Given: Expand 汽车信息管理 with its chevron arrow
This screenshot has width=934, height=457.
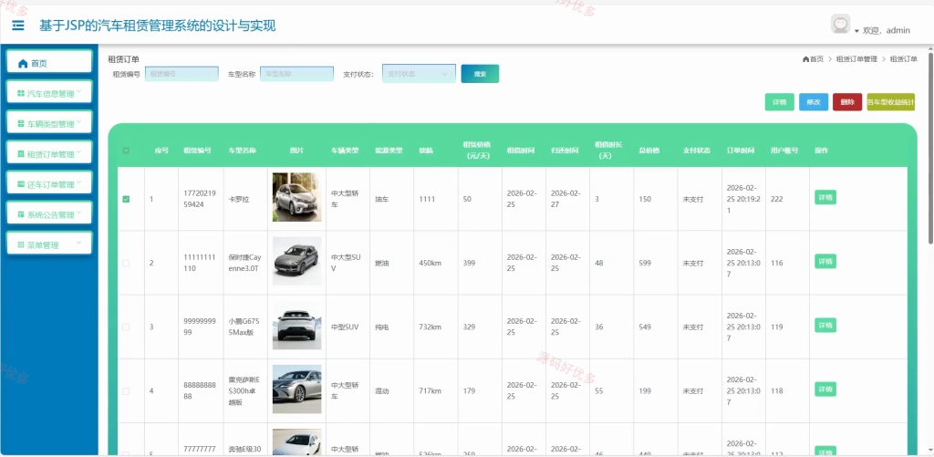Looking at the screenshot, I should 78,92.
